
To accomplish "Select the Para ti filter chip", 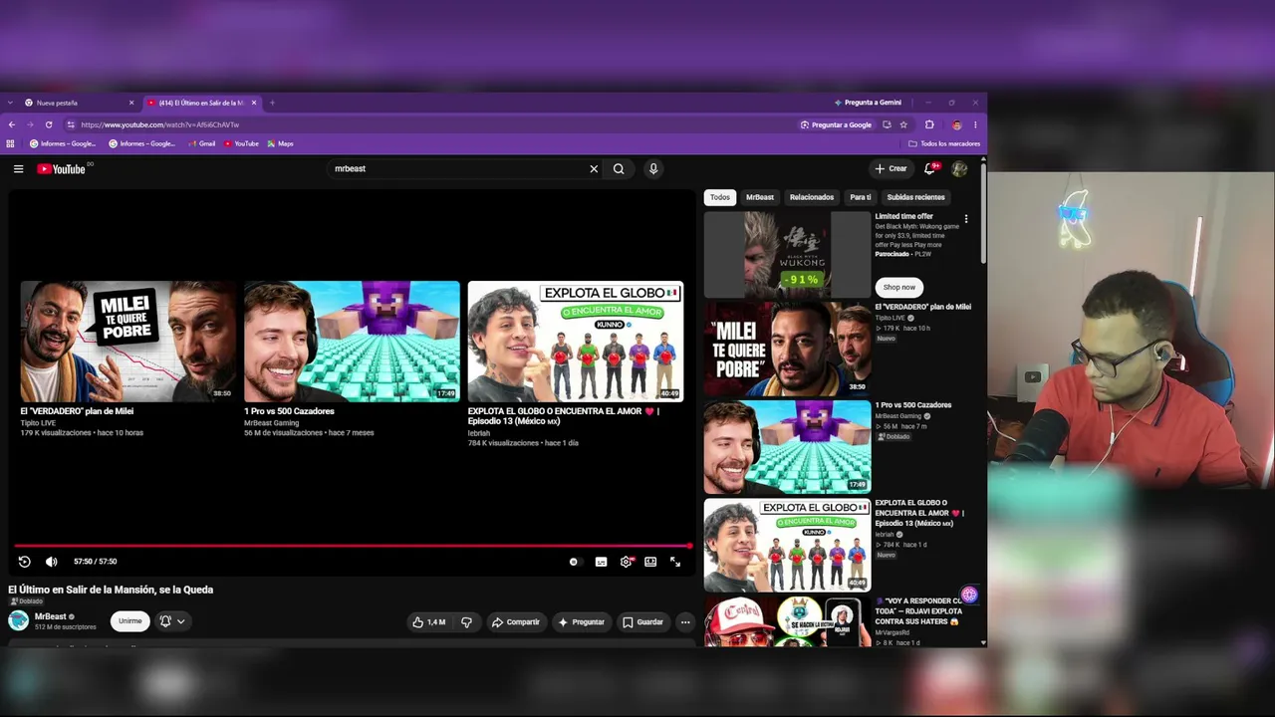I will (861, 197).
